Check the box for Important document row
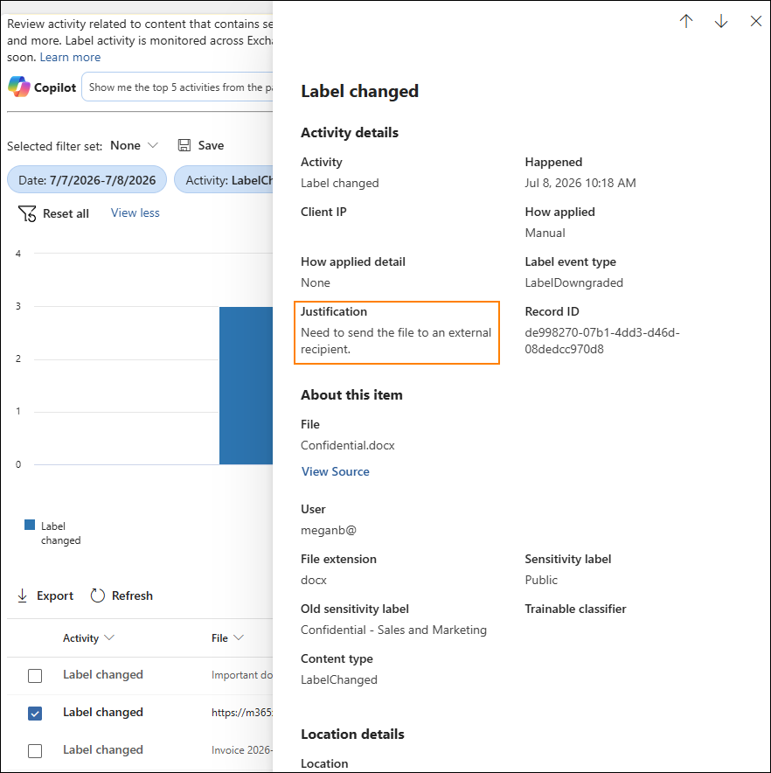 tap(35, 675)
